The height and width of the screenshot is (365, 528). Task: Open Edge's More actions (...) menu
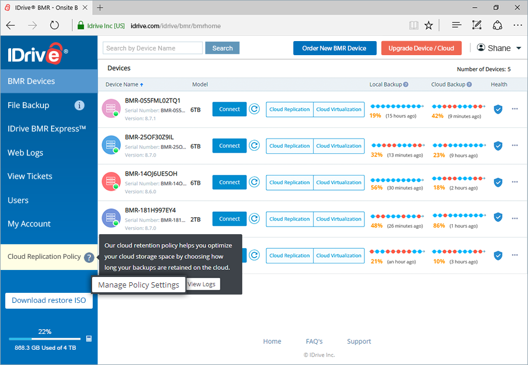517,25
